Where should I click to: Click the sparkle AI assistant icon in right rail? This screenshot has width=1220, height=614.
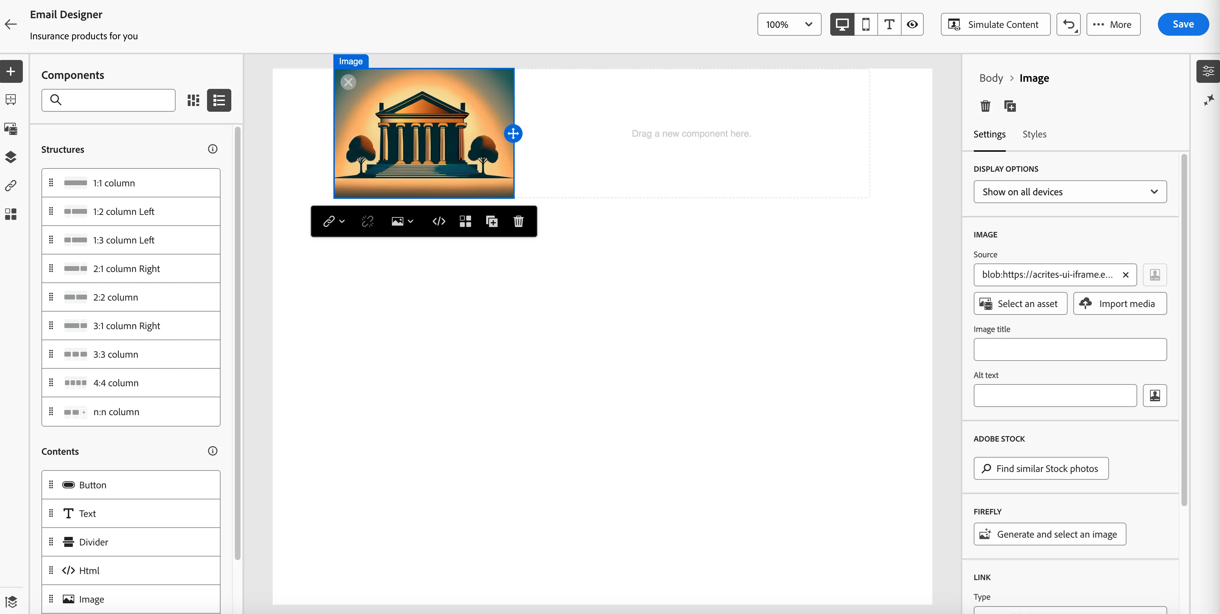click(x=1209, y=100)
